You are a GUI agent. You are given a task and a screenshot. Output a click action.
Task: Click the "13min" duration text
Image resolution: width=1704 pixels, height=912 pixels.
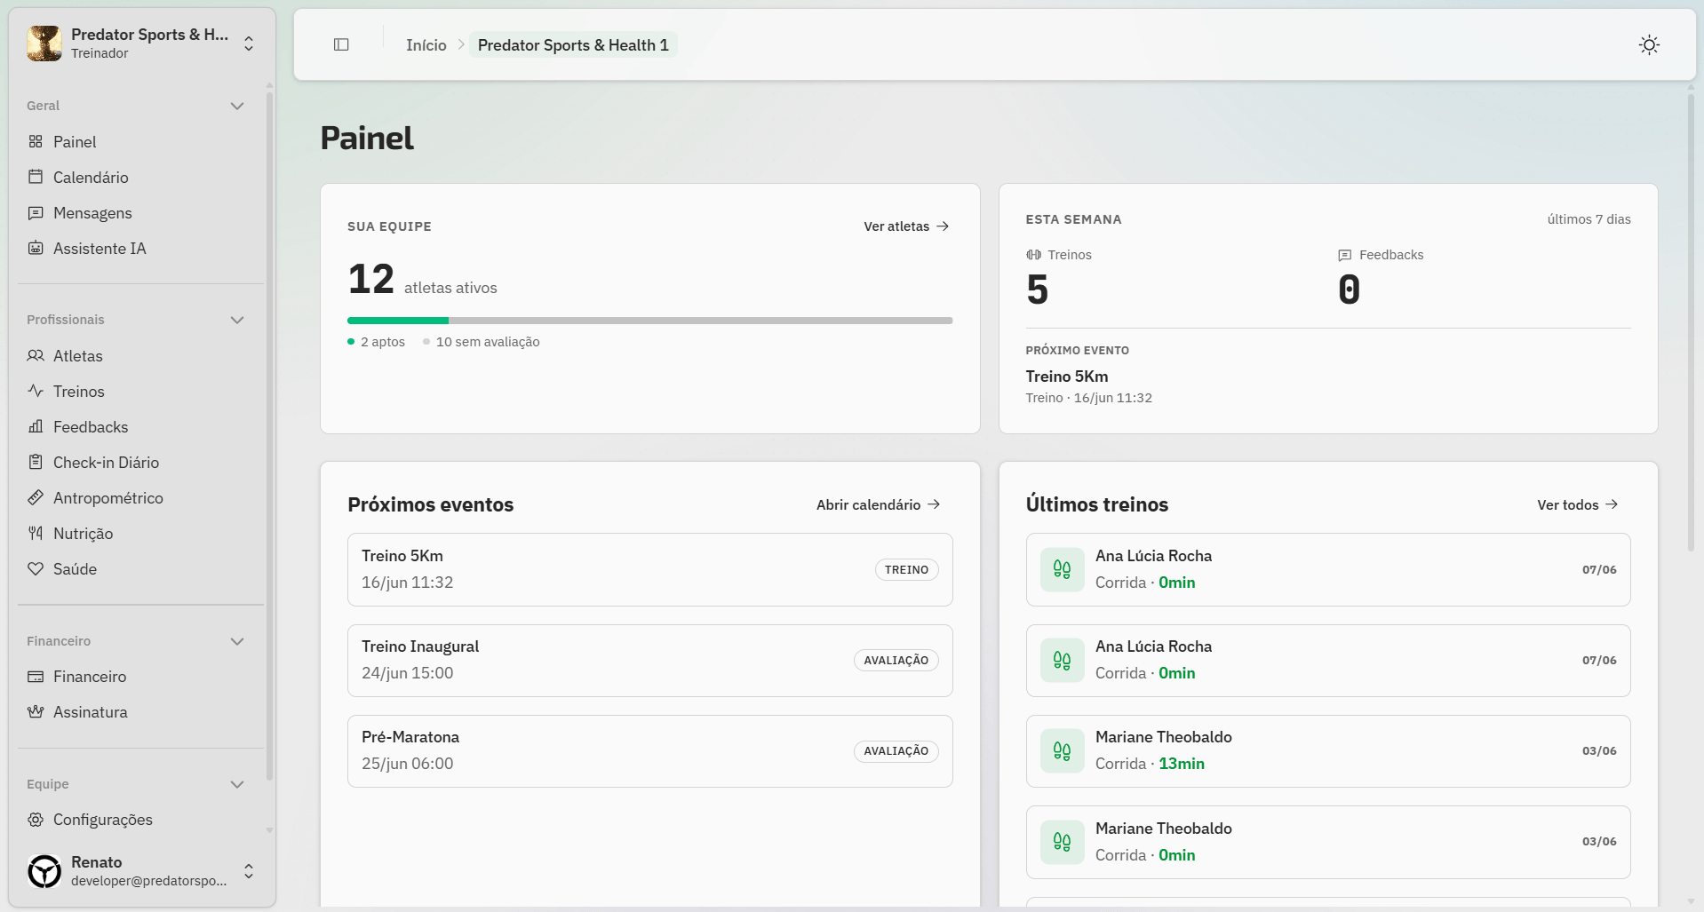pyautogui.click(x=1182, y=764)
